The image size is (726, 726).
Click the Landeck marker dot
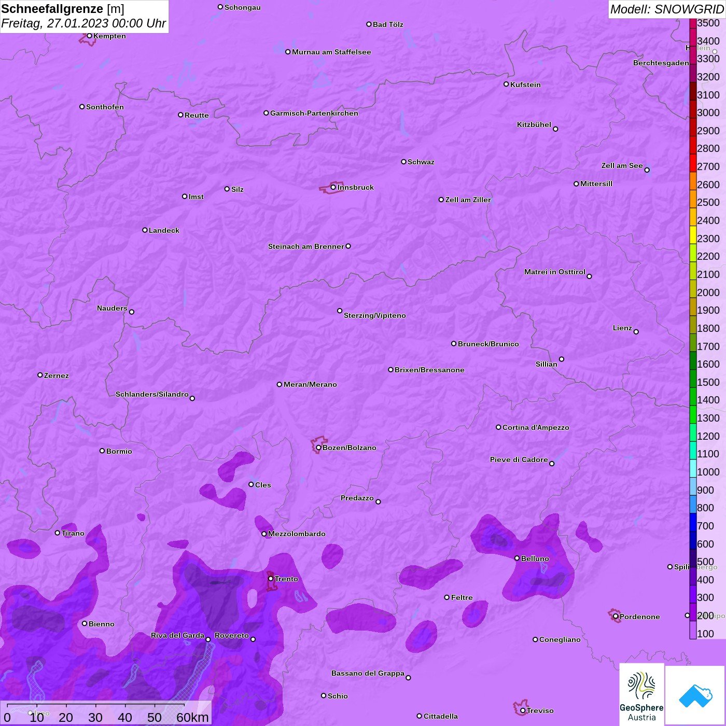(x=145, y=230)
